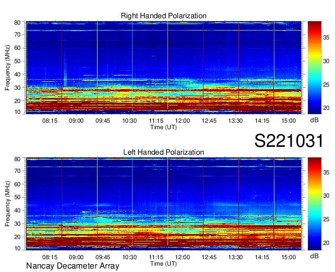Click the 09:45 tick under Right Handed plot

tap(103, 121)
